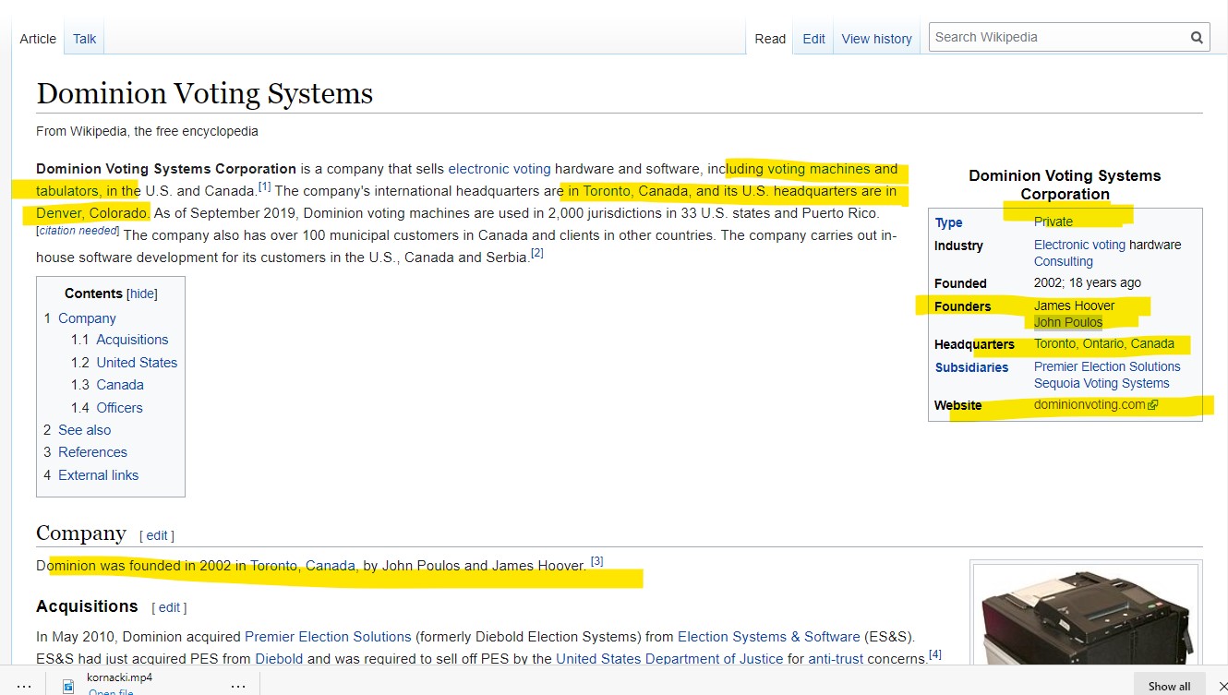1228x695 pixels.
Task: Follow citation reference [4]
Action: [934, 654]
